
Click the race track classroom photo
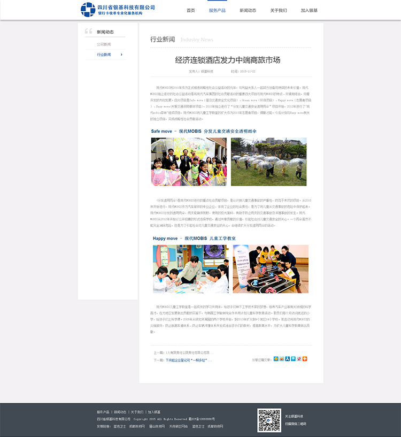(x=271, y=269)
